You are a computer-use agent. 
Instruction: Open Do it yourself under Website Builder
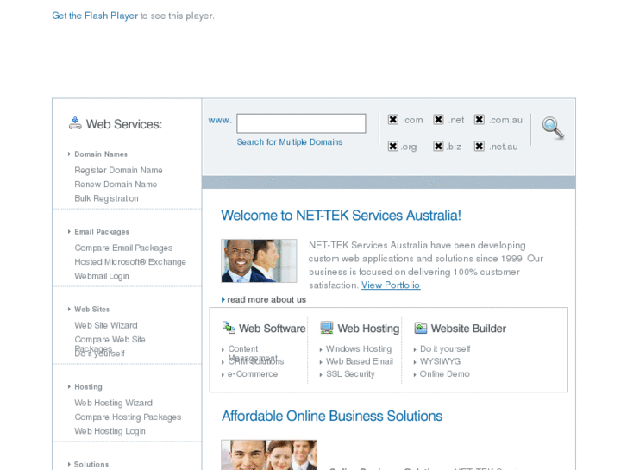pos(445,348)
